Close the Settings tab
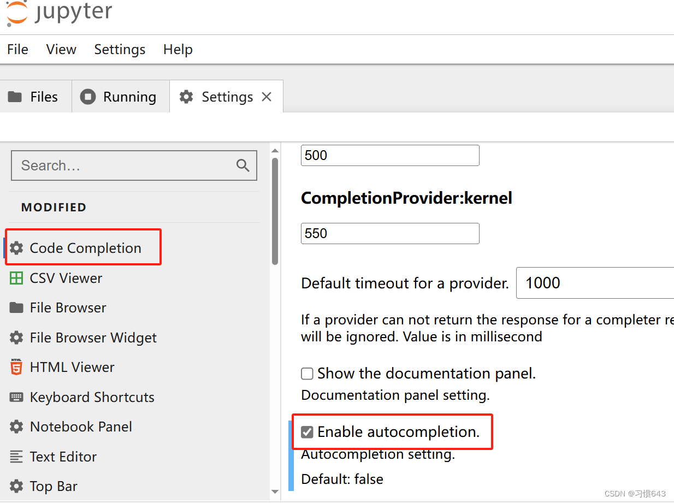The height and width of the screenshot is (503, 674). tap(267, 97)
